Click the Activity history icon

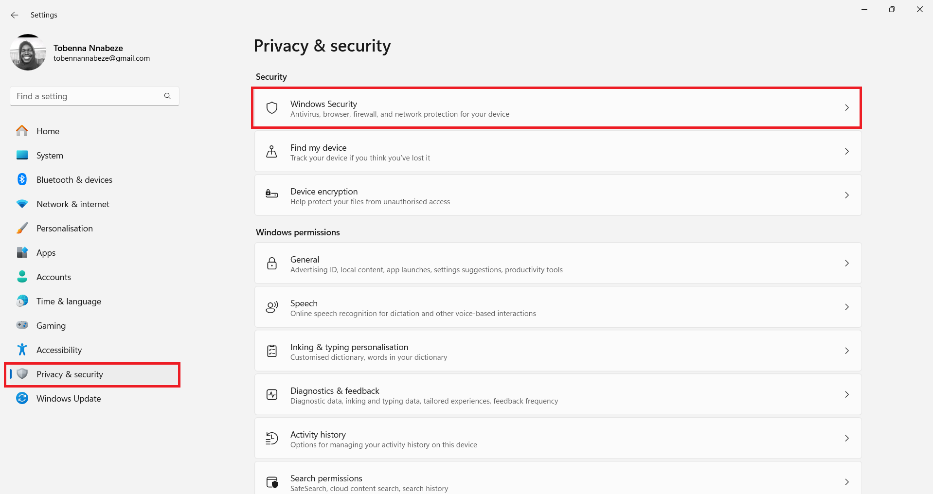point(271,438)
